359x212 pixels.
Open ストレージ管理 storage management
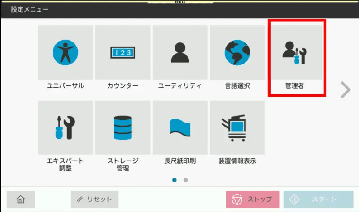pyautogui.click(x=123, y=127)
